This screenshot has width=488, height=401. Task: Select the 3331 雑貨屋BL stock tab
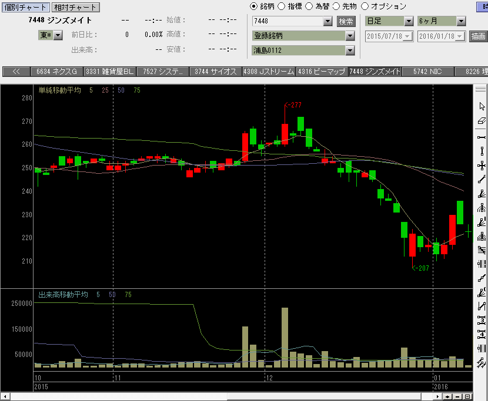109,72
